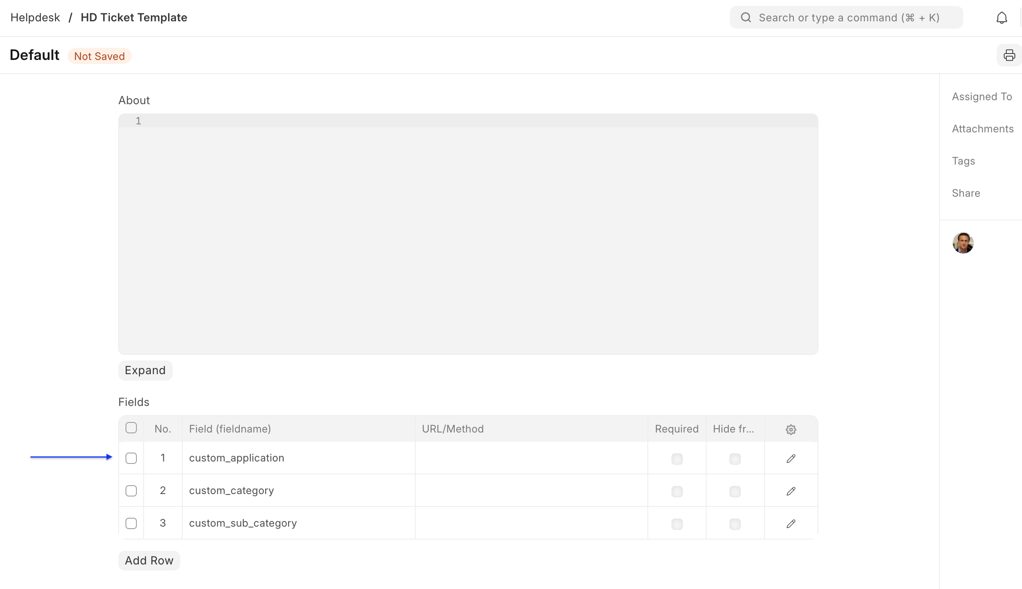
Task: Expand the About code editor
Action: (145, 370)
